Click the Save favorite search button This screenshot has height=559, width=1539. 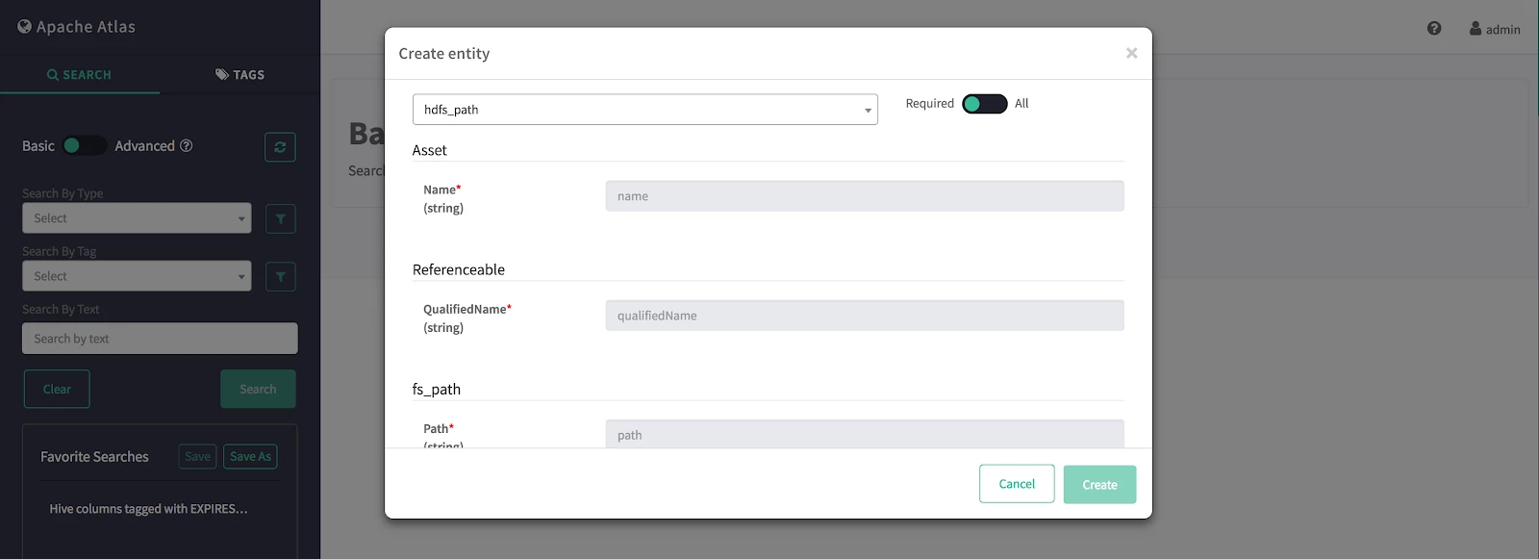click(x=197, y=457)
